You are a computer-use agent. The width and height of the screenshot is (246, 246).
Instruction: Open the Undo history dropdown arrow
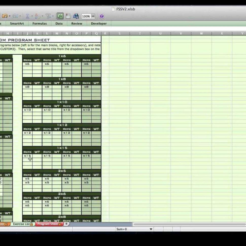pyautogui.click(x=9, y=16)
